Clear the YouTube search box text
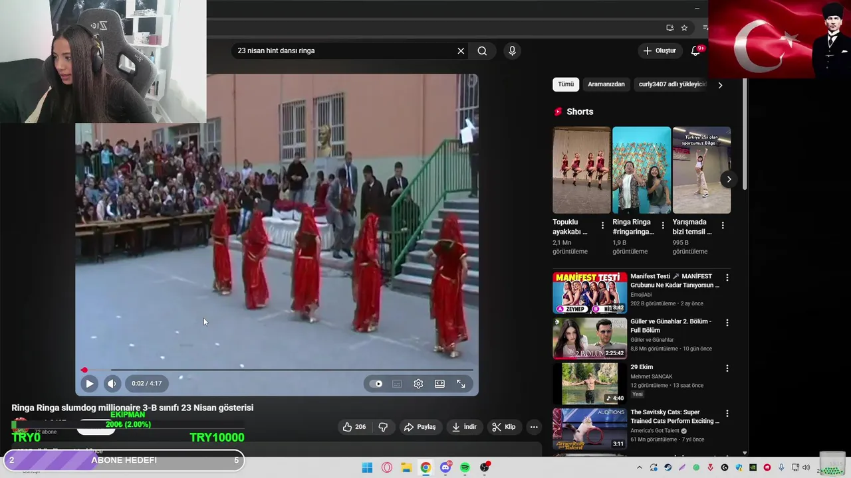This screenshot has width=851, height=478. 461,50
